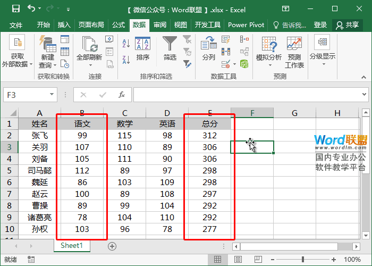372x266 pixels.
Task: Click the Save icon in title bar
Action: pyautogui.click(x=15, y=9)
